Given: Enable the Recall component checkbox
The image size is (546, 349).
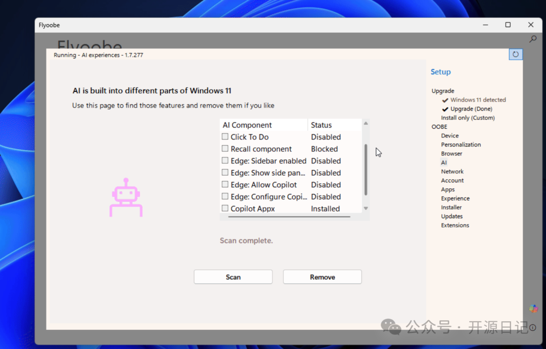Looking at the screenshot, I should 225,149.
